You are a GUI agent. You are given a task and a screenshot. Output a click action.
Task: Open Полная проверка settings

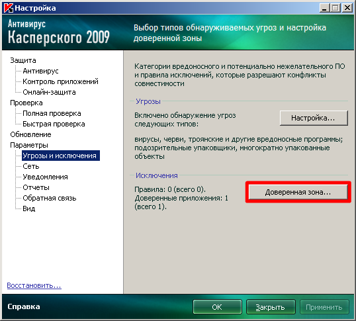pos(52,113)
